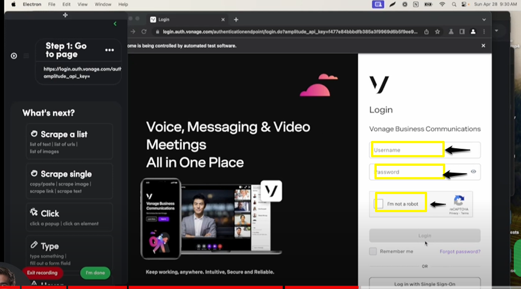The height and width of the screenshot is (289, 521).
Task: Click the Step 1 URL text
Action: click(82, 73)
